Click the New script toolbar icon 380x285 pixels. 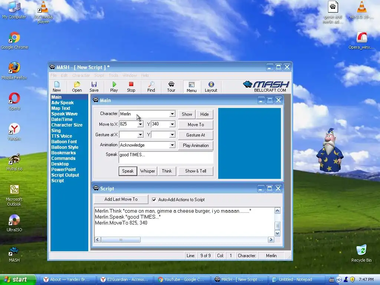[57, 86]
